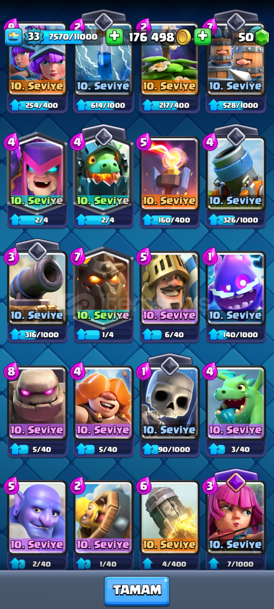Tap the green plus next to gems
Viewport: 274px width, 609px height.
[202, 37]
